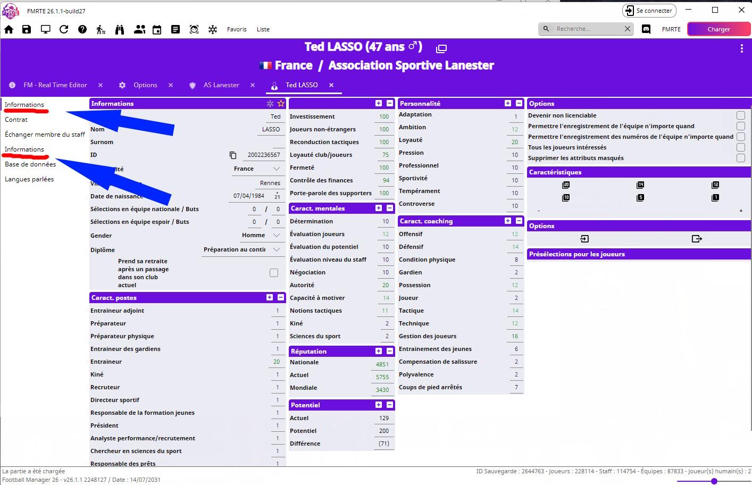The image size is (752, 485).
Task: Open the Favoris menu
Action: 237,29
